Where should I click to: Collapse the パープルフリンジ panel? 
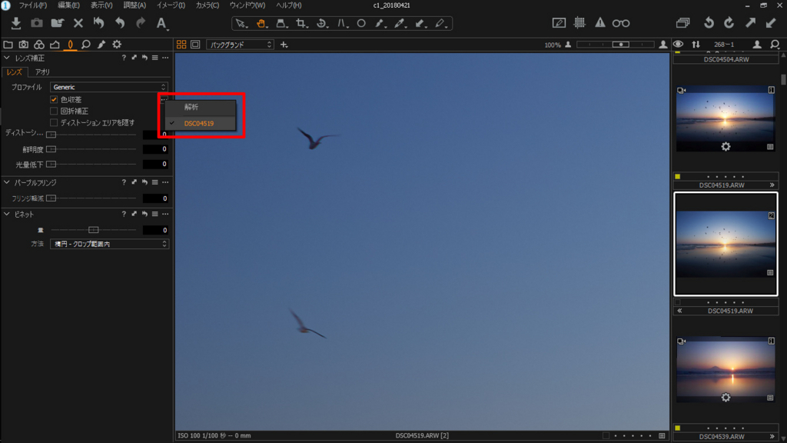pyautogui.click(x=7, y=182)
